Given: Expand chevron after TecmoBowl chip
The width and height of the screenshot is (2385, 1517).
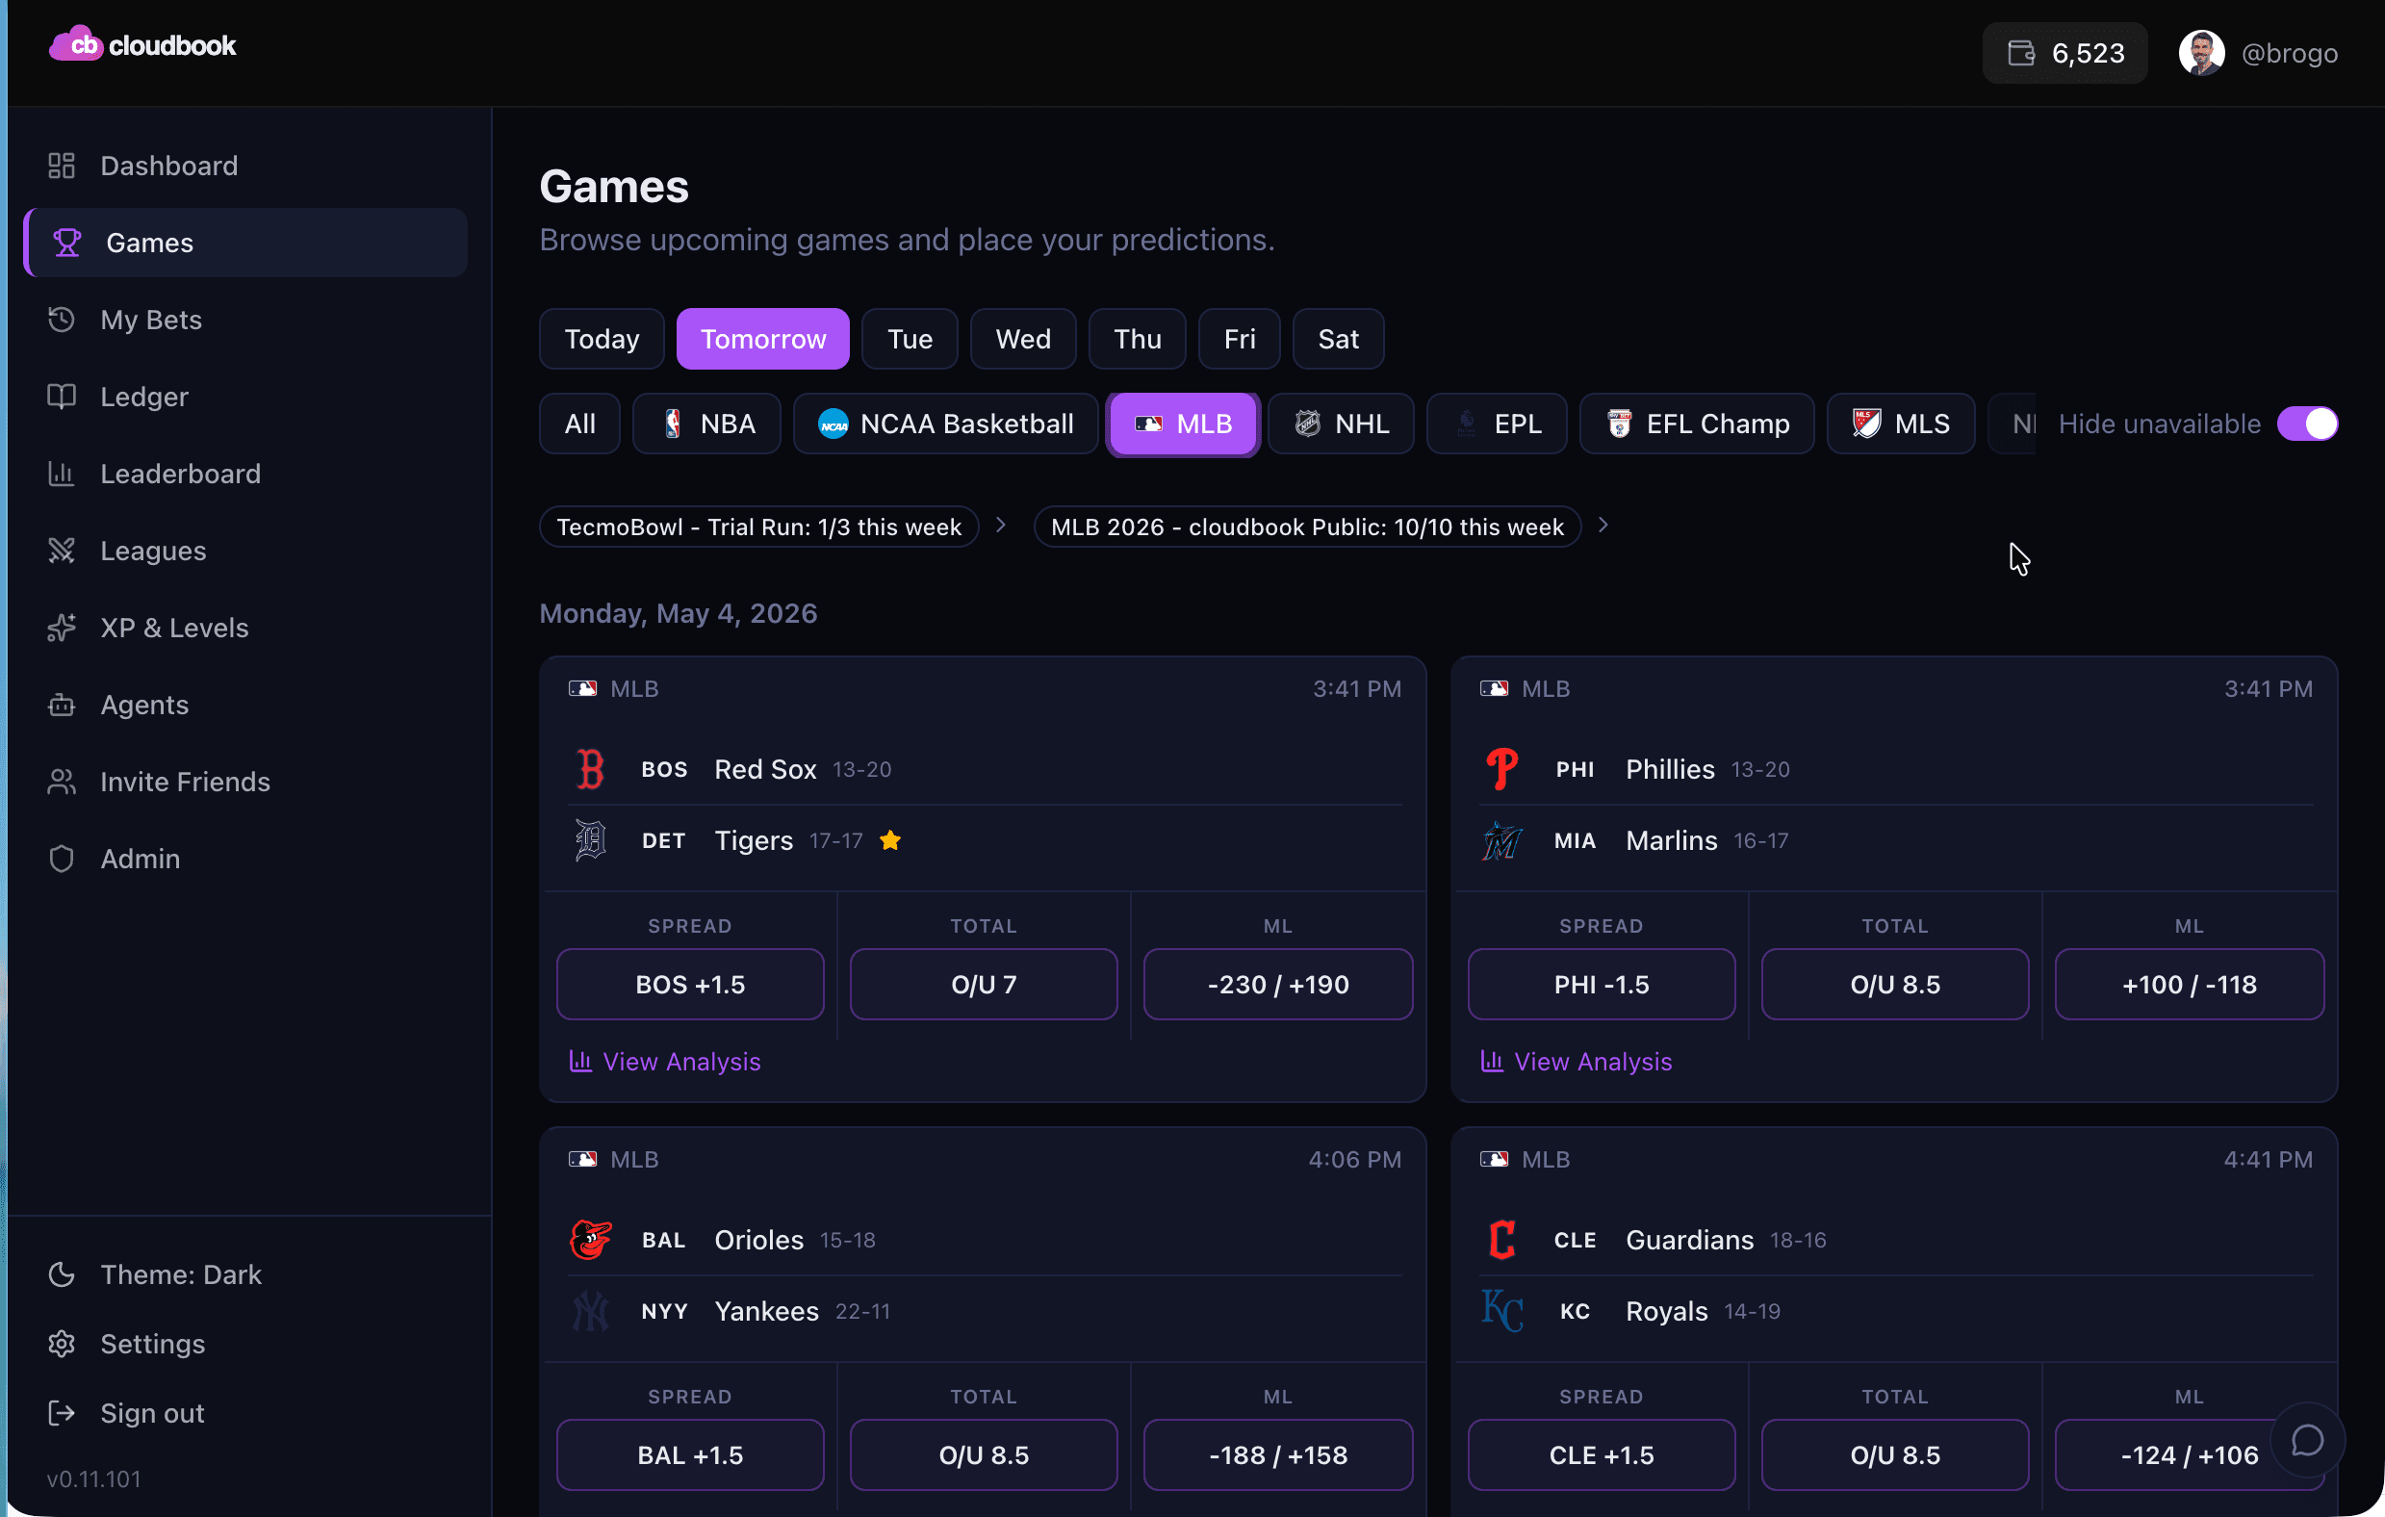Looking at the screenshot, I should tap(1000, 526).
